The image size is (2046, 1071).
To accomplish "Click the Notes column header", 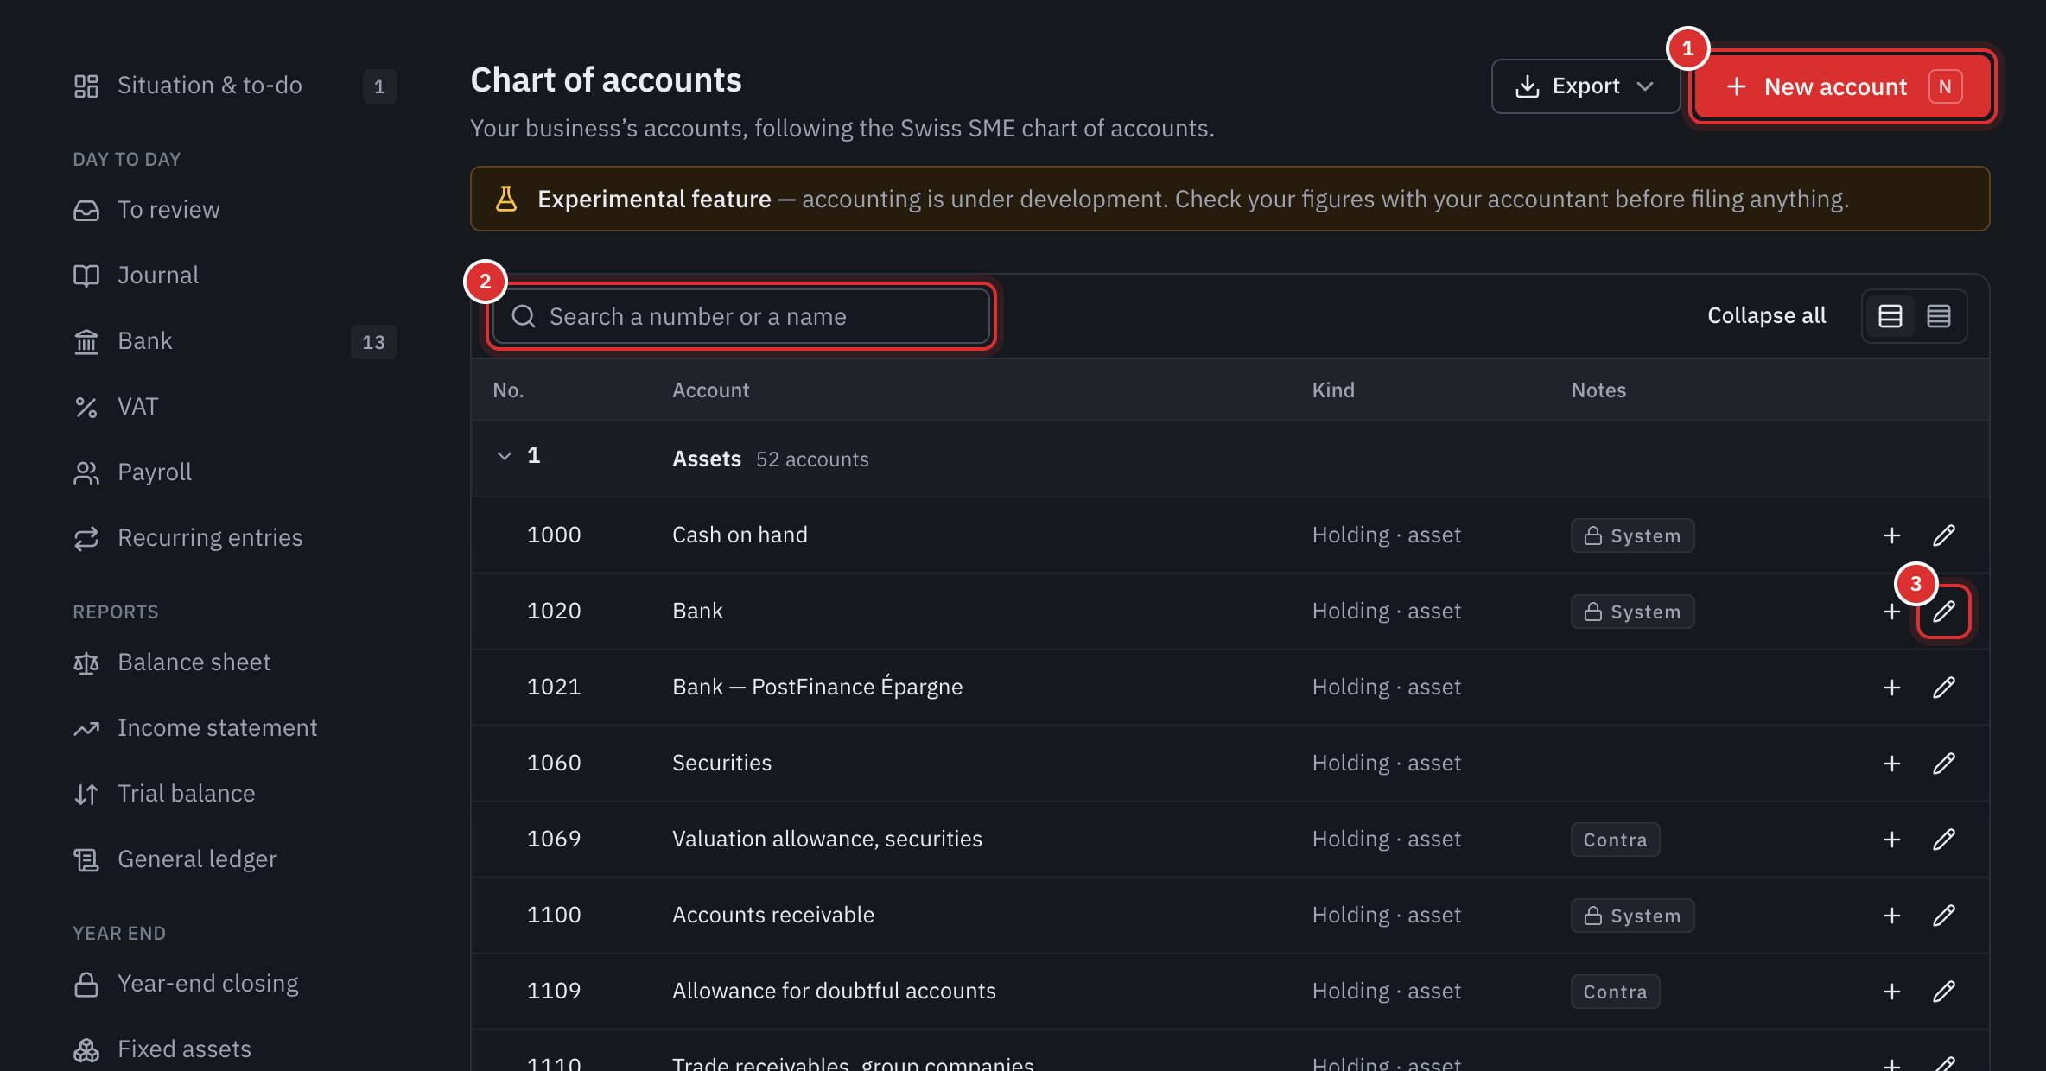I will tap(1598, 390).
